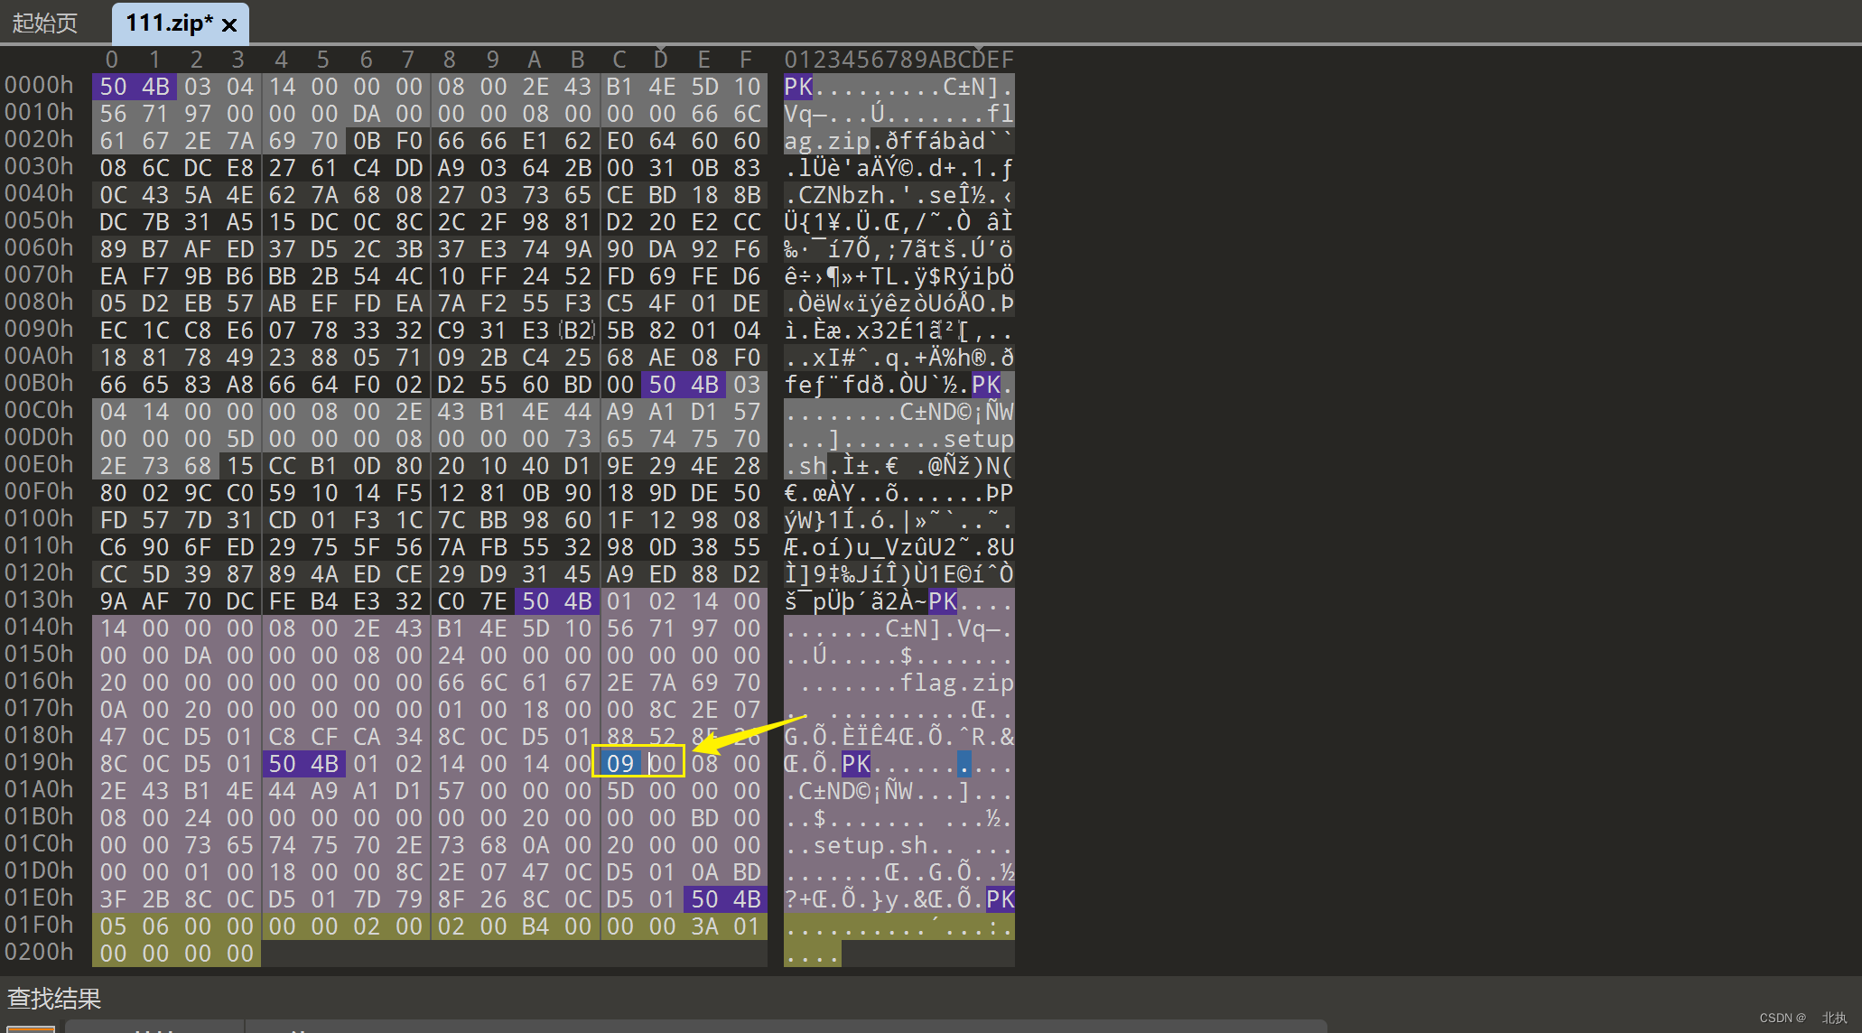
Task: Click the 查找结果 panel title
Action: (x=54, y=999)
